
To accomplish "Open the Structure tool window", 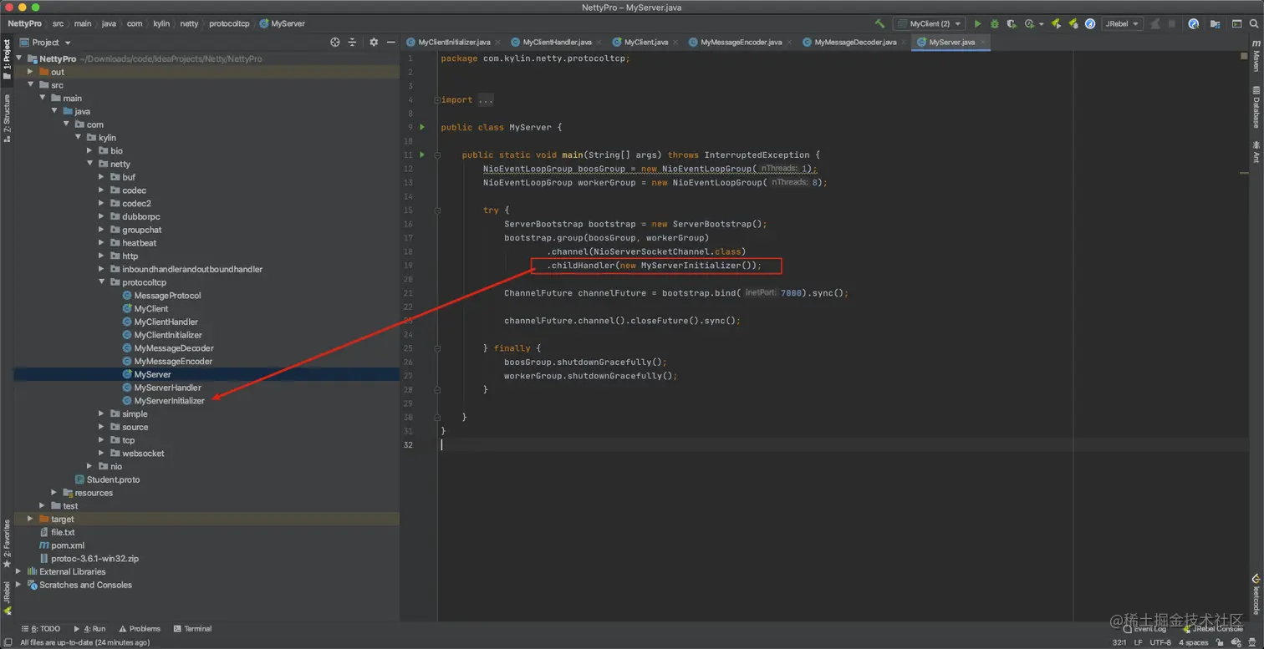I will click(x=7, y=119).
